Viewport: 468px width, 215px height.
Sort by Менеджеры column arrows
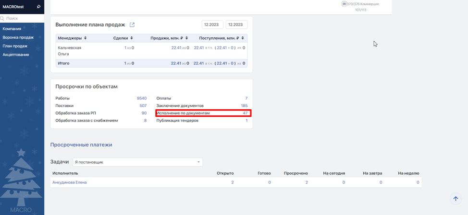tap(86, 38)
